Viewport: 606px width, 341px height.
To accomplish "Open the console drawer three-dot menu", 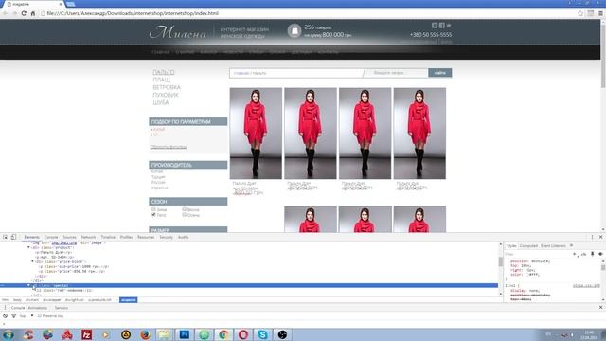I will [x=5, y=308].
